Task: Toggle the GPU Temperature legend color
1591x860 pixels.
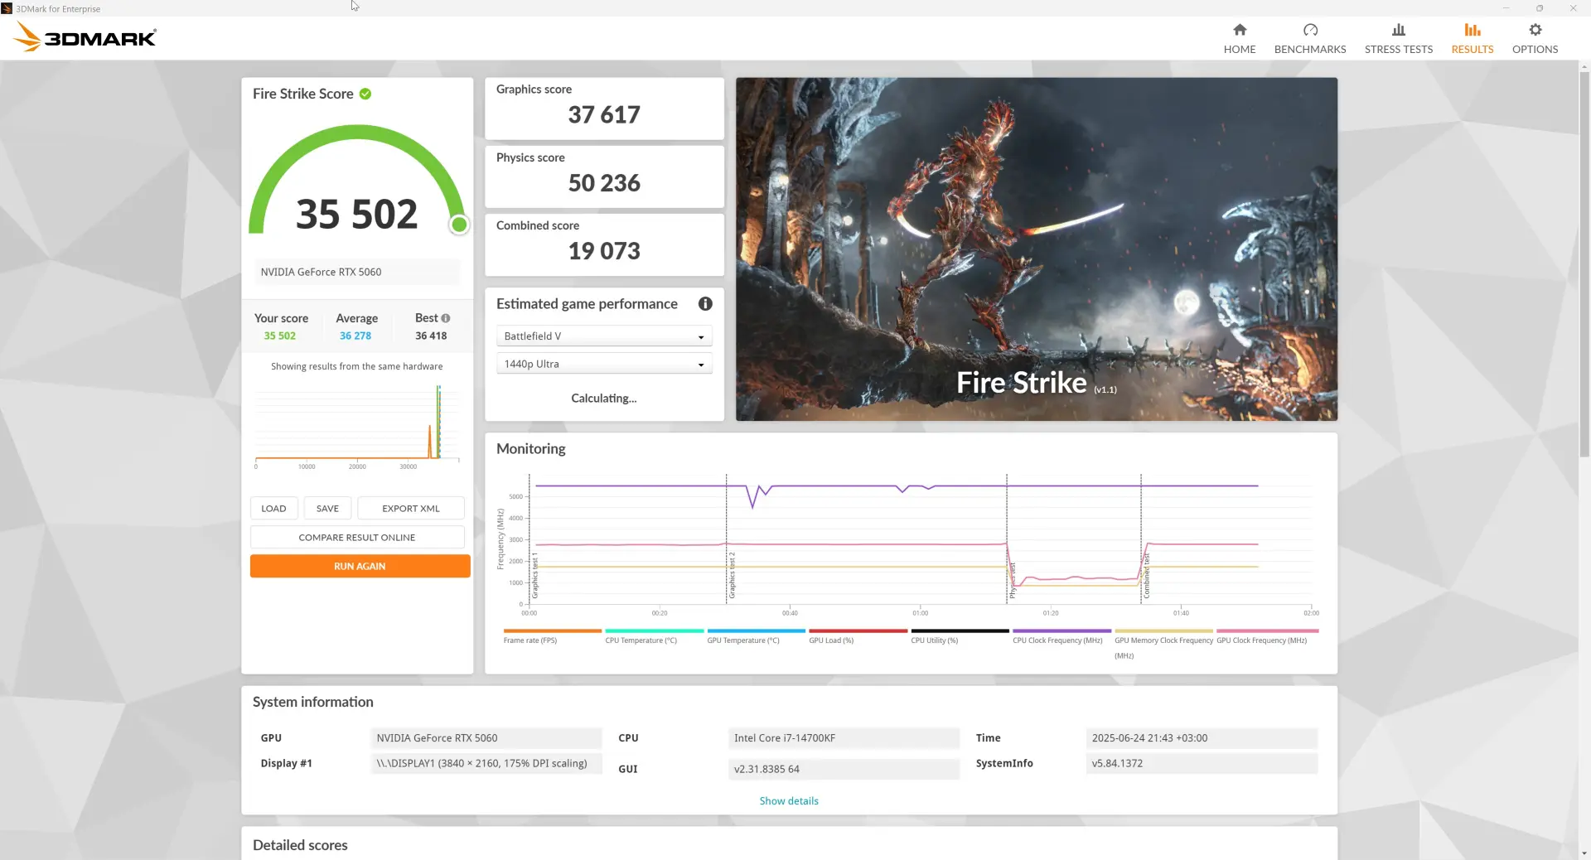Action: coord(757,631)
